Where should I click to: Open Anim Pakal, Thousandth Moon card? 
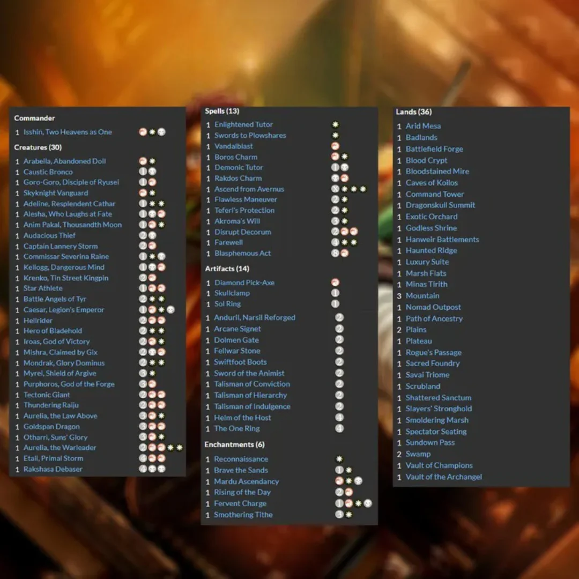click(x=72, y=225)
